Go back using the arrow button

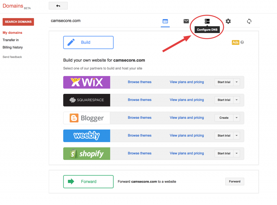click(x=58, y=6)
